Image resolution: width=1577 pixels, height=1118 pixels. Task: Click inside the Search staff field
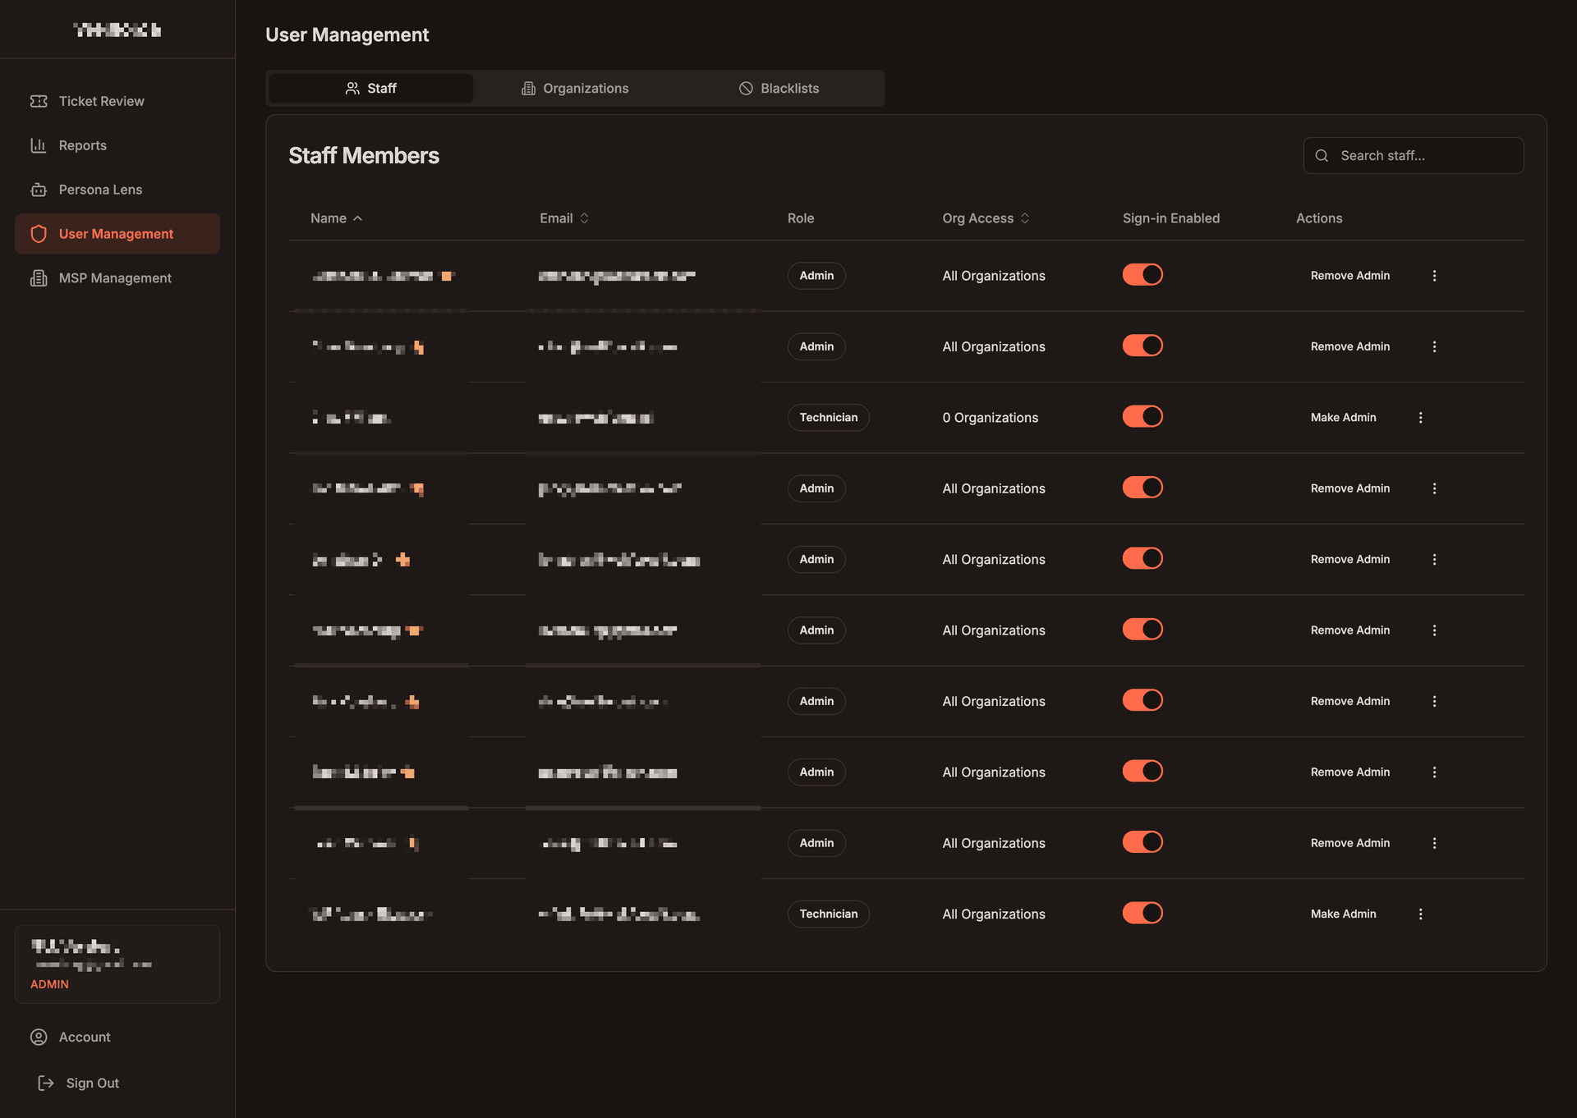1421,155
